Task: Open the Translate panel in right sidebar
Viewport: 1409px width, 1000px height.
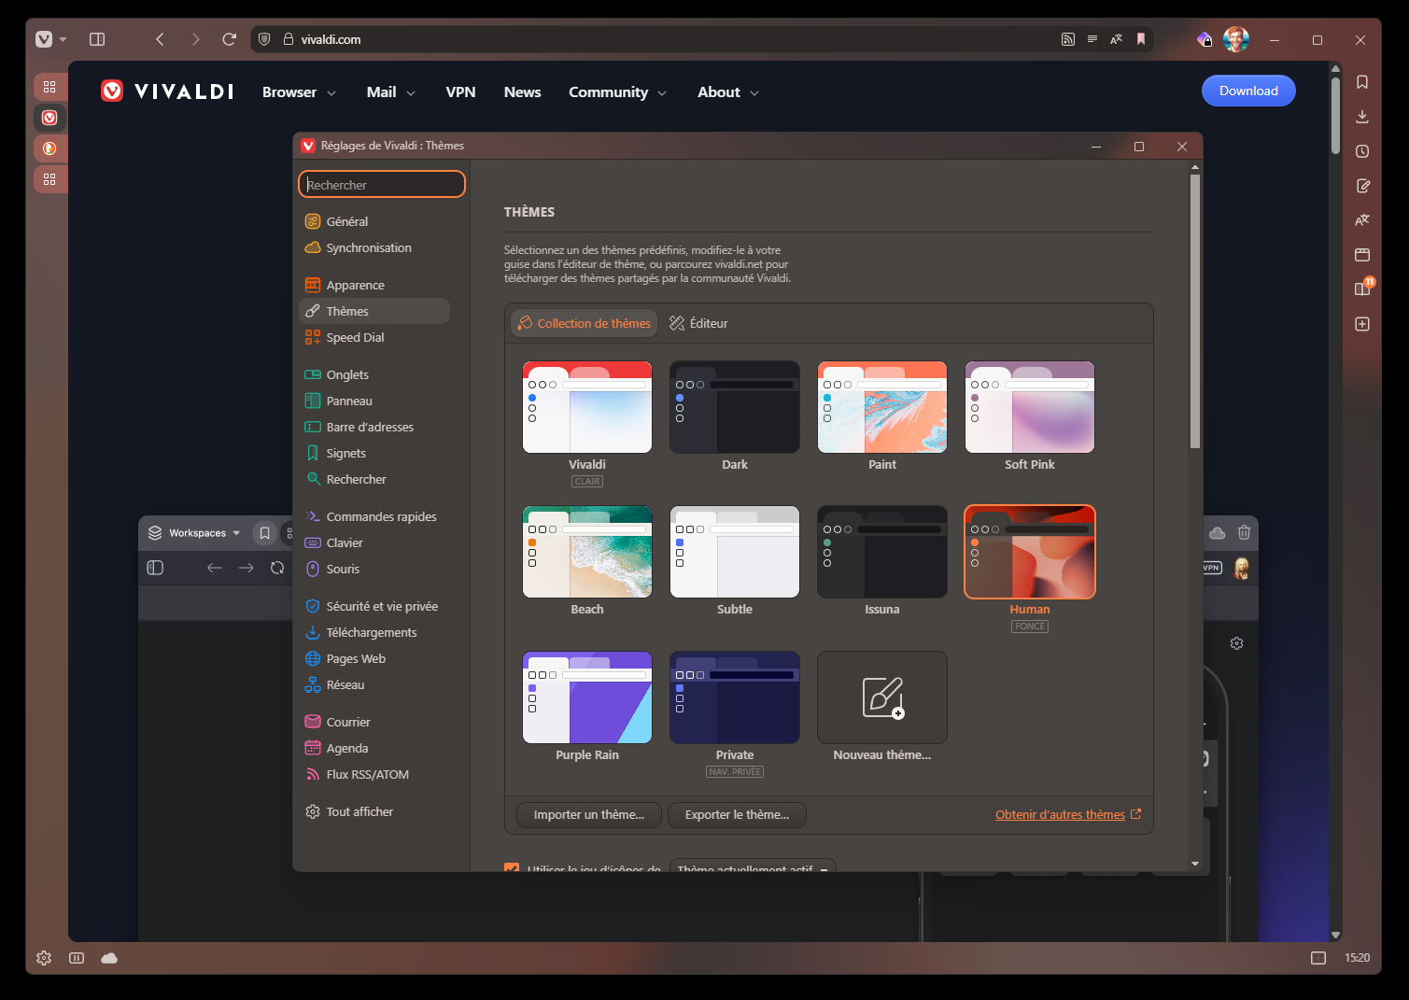Action: click(x=1362, y=220)
